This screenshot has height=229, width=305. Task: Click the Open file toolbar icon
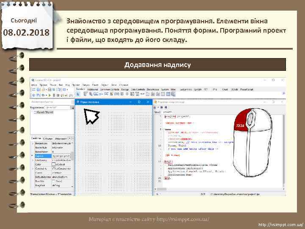[x=43, y=89]
